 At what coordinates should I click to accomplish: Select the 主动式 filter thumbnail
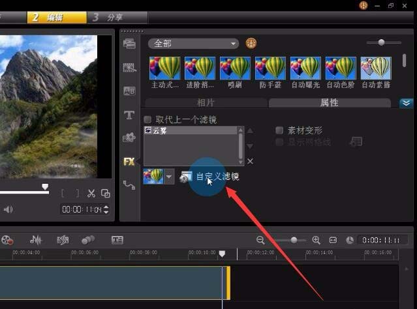[x=165, y=68]
